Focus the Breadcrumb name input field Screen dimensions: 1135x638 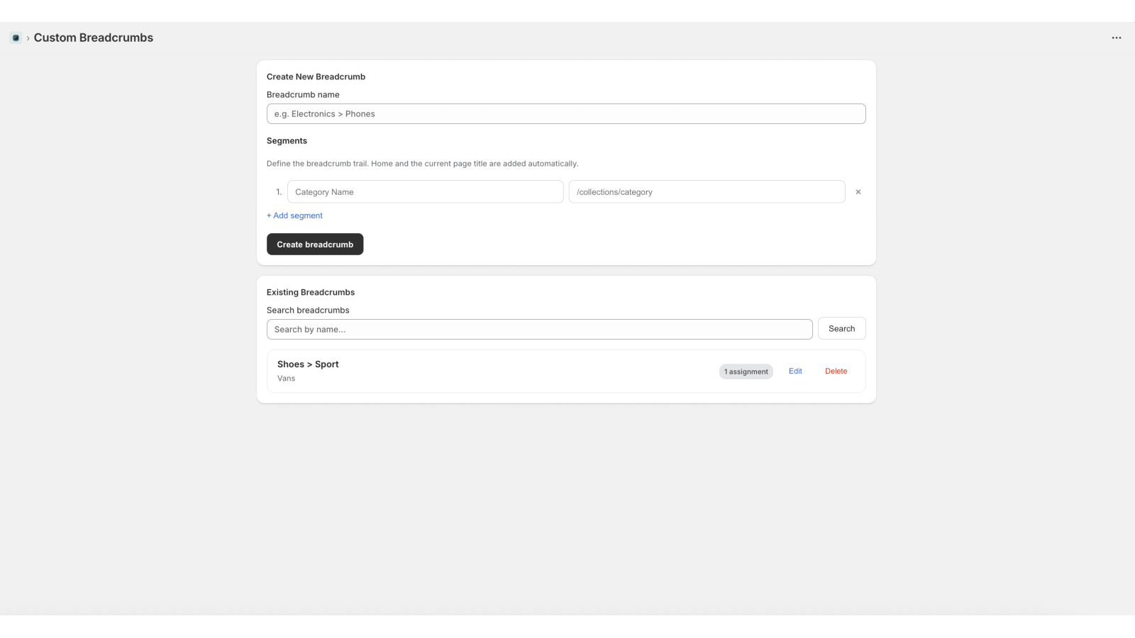[565, 114]
